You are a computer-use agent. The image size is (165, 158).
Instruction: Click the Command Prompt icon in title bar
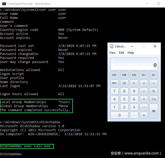point(4,4)
